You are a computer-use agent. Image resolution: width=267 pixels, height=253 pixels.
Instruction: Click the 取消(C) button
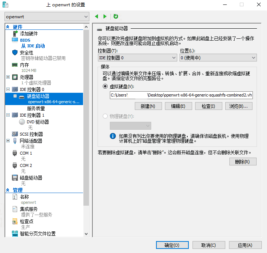(x=209, y=245)
